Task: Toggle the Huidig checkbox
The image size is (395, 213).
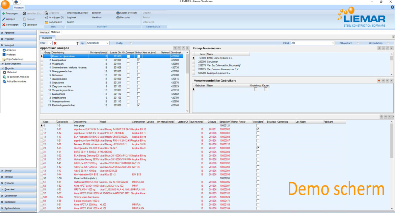Action: [x=131, y=43]
